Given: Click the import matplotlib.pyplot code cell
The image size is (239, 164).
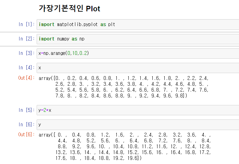Looking at the screenshot, I should [x=138, y=24].
